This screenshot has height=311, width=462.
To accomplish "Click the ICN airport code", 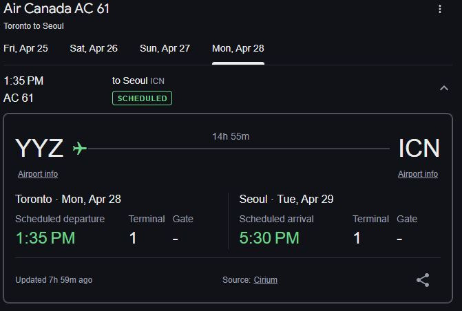I will pos(419,148).
